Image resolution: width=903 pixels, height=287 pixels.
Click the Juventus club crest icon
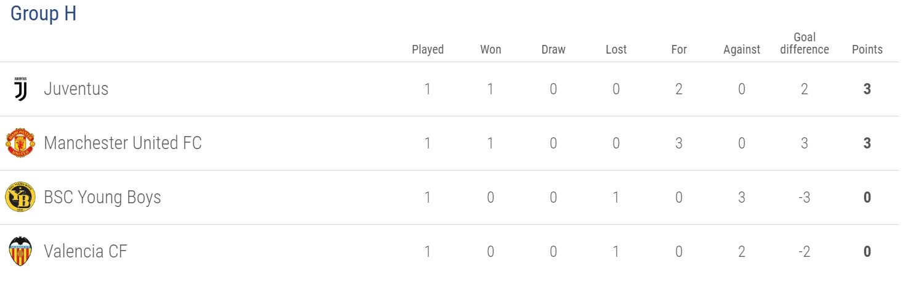[20, 89]
